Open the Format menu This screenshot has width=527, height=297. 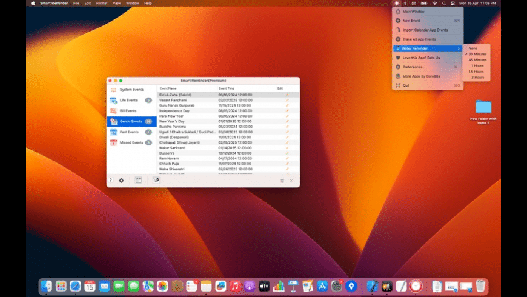click(102, 4)
